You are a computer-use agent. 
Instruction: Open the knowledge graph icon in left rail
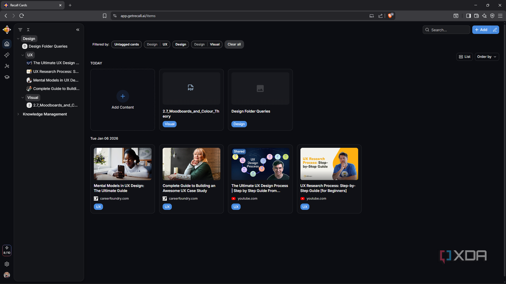[x=7, y=66]
